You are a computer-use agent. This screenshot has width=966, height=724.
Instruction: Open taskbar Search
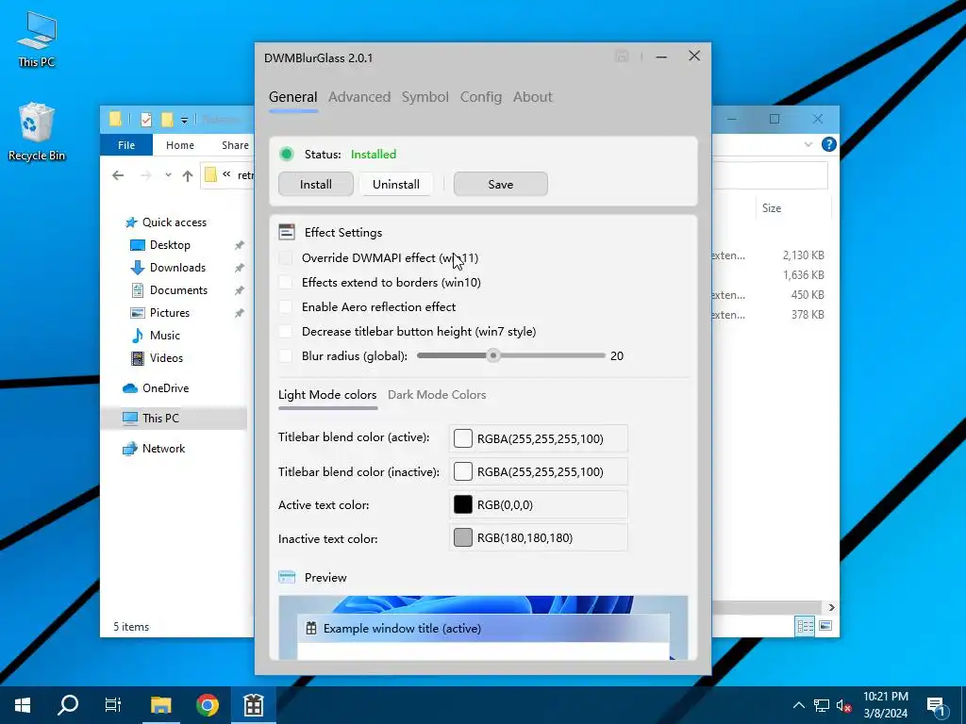[68, 705]
